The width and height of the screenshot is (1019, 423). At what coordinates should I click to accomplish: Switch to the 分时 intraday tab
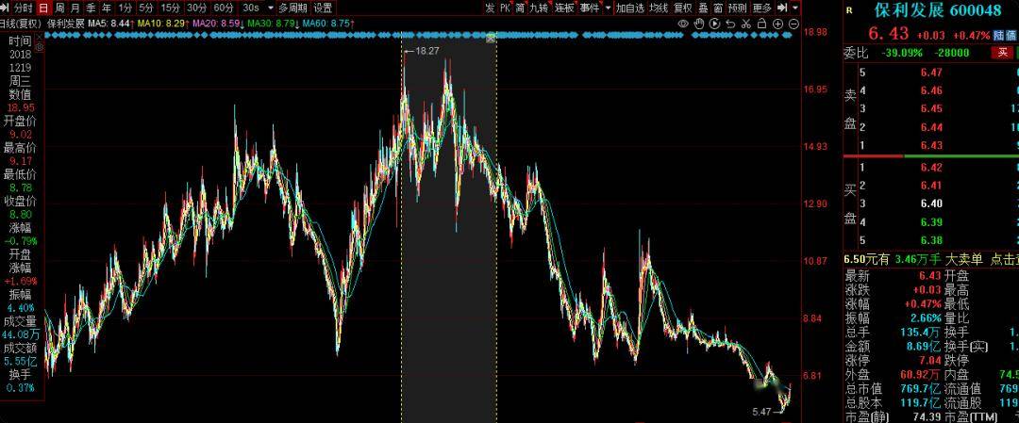23,8
